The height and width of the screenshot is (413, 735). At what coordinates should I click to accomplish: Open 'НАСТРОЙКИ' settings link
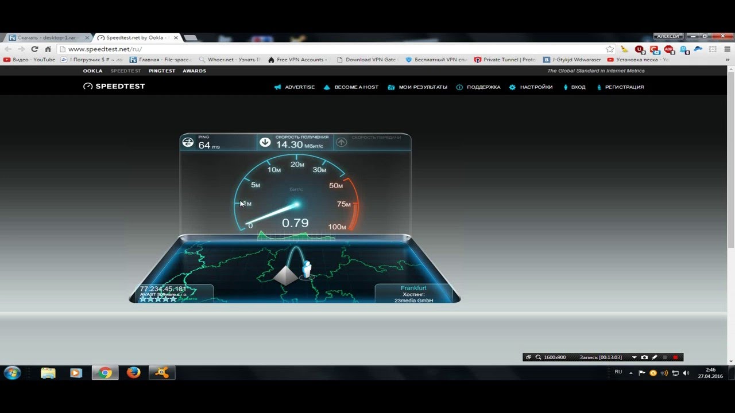point(531,87)
